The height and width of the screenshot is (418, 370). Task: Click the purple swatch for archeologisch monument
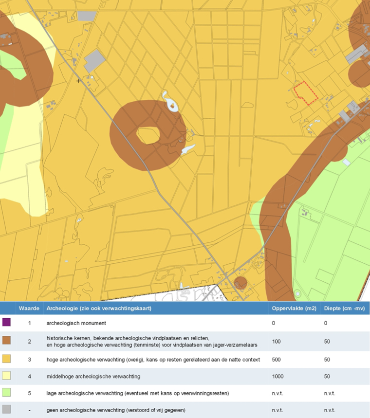pyautogui.click(x=6, y=322)
